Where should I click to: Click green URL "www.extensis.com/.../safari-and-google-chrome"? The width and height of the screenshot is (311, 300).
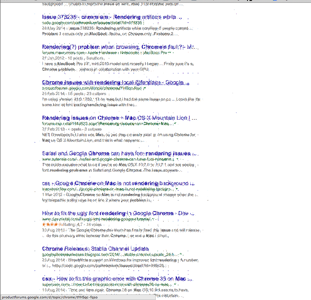click(x=108, y=159)
